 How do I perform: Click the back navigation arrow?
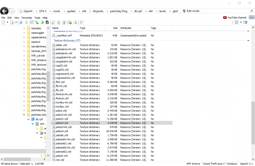click(4, 11)
